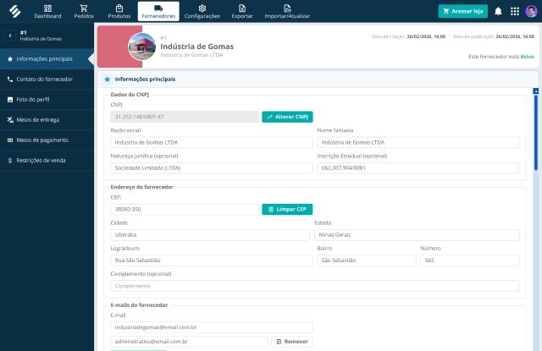This screenshot has width=542, height=351.
Task: Click the Indústria de Gomas title
Action: pos(197,47)
